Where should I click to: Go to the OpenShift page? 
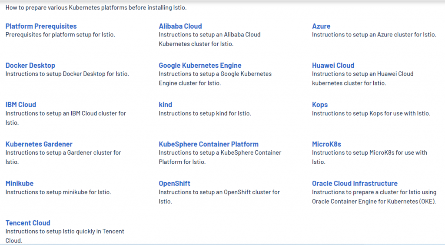(x=175, y=183)
